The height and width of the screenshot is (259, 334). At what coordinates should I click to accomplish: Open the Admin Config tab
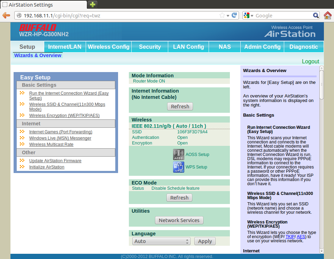(262, 47)
